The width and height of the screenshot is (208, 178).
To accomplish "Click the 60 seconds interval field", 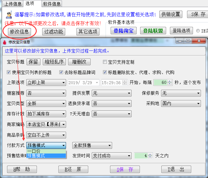I will coord(160,83).
